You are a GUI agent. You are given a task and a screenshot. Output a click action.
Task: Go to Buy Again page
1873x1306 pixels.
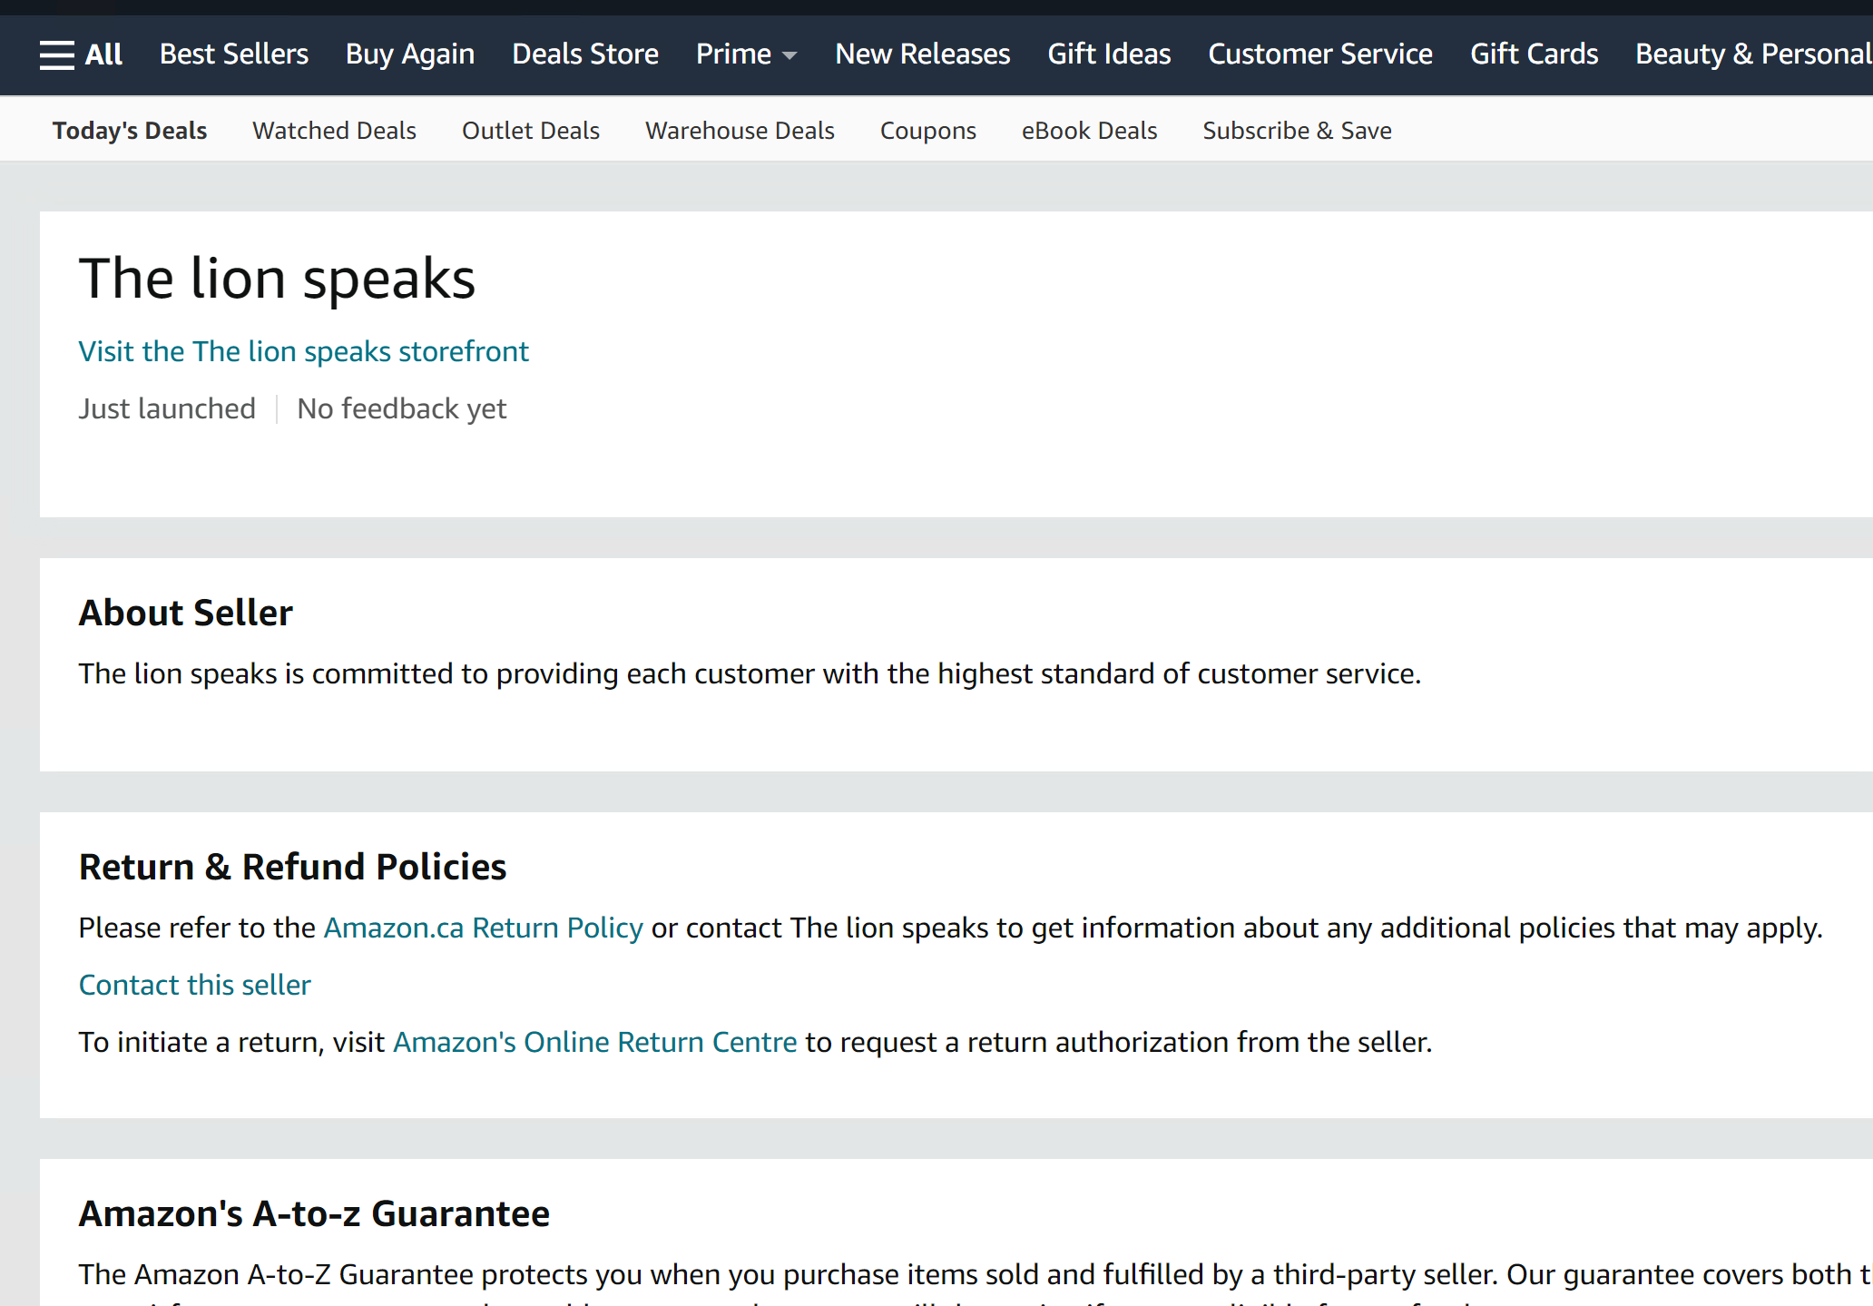pyautogui.click(x=410, y=54)
